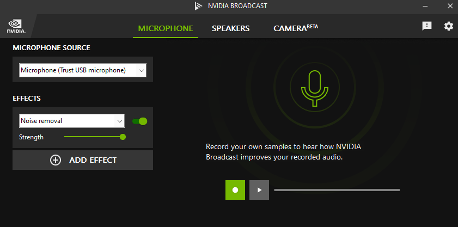Image resolution: width=458 pixels, height=227 pixels.
Task: Switch to the Microphone tab
Action: click(166, 28)
